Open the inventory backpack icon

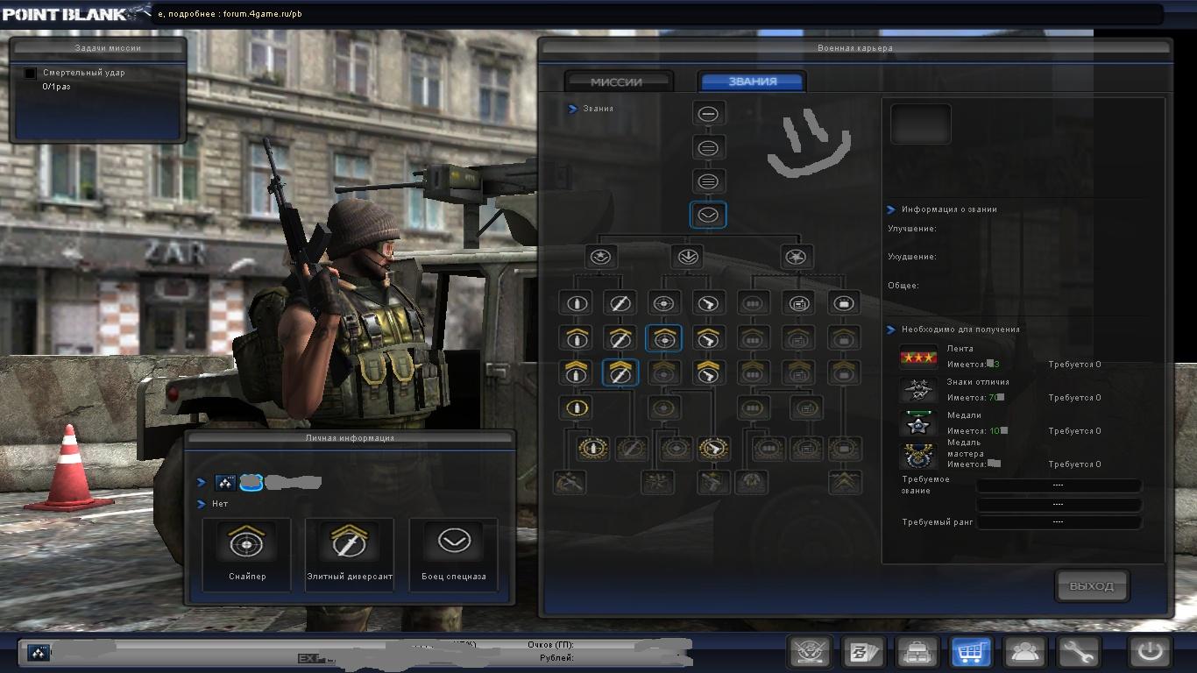917,652
